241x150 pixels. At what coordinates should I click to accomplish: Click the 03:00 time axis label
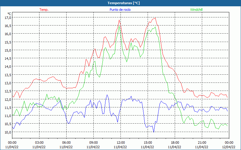pyautogui.click(x=39, y=143)
